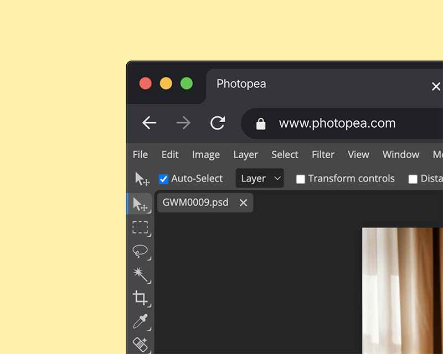Activate the Magic Wand tool

coord(141,275)
